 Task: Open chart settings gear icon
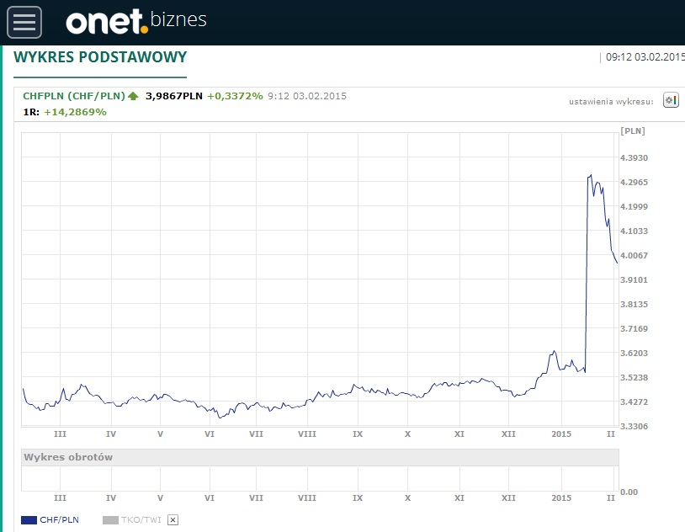671,100
